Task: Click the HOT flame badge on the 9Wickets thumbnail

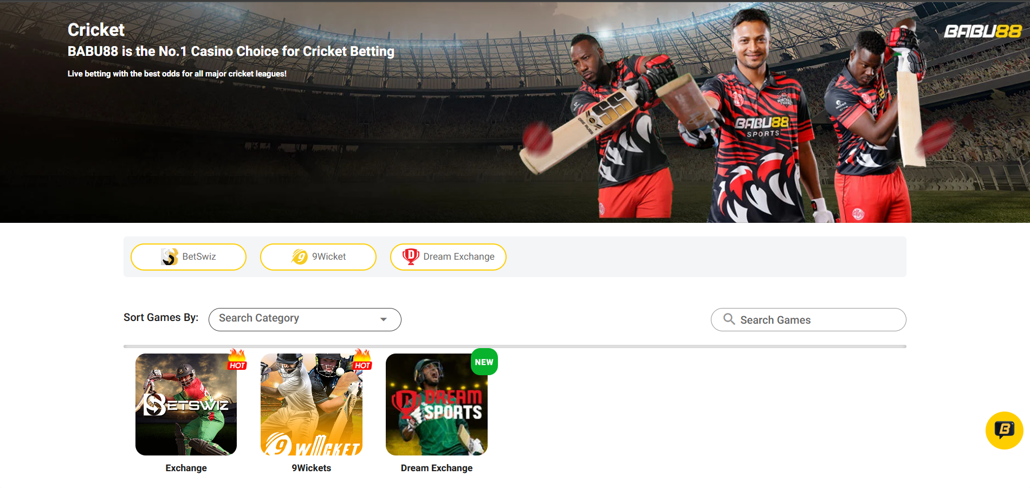Action: pyautogui.click(x=362, y=360)
